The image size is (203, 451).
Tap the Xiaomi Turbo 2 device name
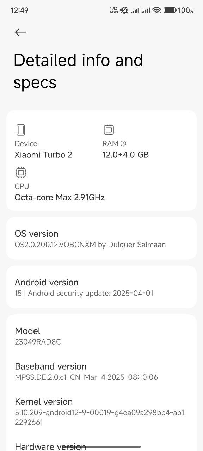click(x=43, y=155)
